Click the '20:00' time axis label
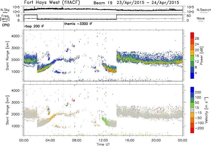 tap(156, 140)
